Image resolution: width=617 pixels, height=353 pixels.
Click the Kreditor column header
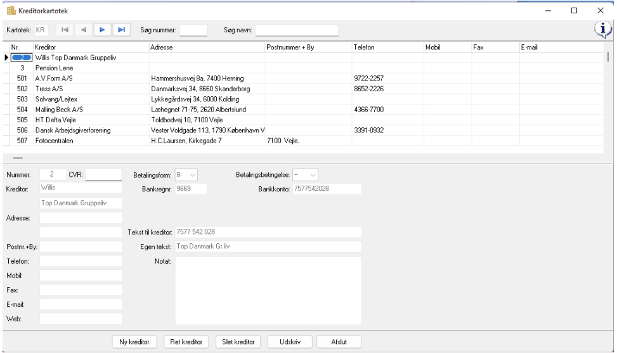tap(91, 47)
